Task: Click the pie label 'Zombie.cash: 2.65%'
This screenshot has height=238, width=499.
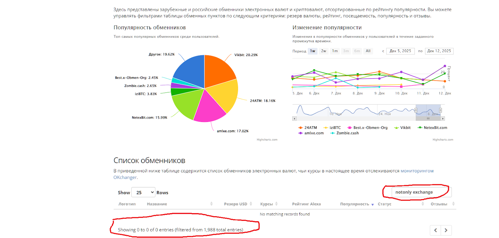Action: coord(140,86)
